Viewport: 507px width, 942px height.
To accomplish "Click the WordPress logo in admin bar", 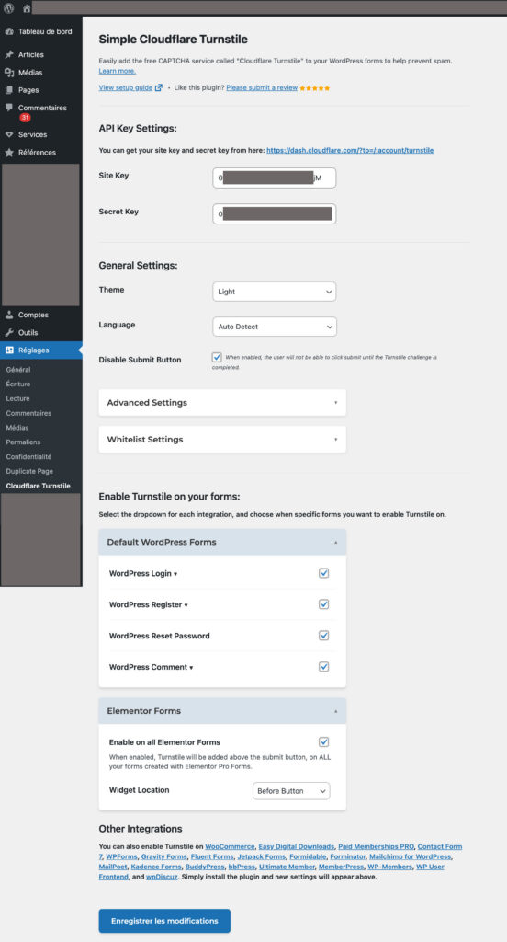I will (8, 8).
